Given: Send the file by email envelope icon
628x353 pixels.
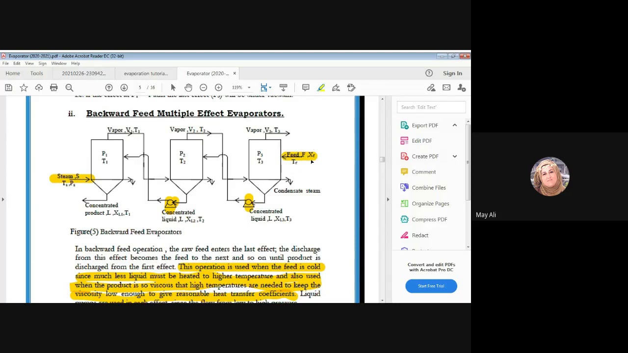Looking at the screenshot, I should click(446, 88).
